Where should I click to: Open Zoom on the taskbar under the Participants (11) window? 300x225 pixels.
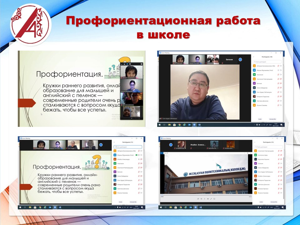click(x=55, y=207)
